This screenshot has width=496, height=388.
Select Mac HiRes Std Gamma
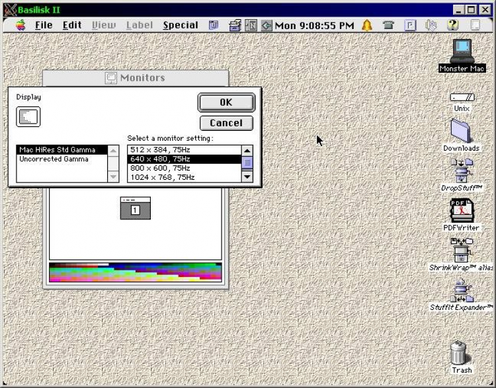point(62,150)
